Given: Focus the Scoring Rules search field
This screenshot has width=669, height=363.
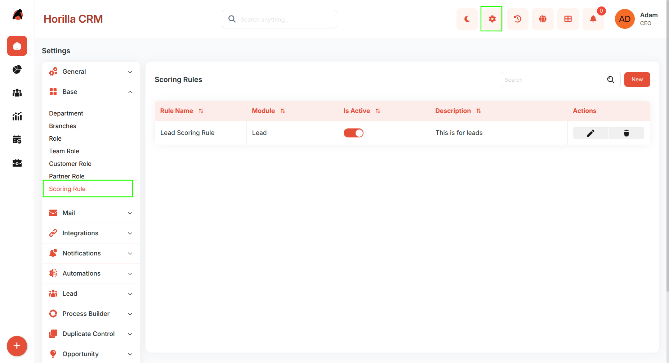Looking at the screenshot, I should point(561,80).
